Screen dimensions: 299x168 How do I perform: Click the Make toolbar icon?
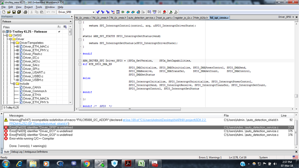(154, 12)
